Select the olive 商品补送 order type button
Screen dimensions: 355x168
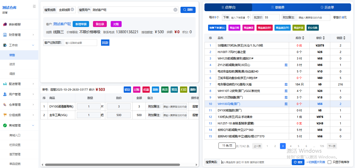(298, 28)
